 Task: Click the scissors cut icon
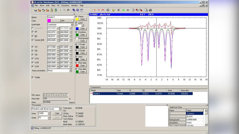click(x=60, y=10)
